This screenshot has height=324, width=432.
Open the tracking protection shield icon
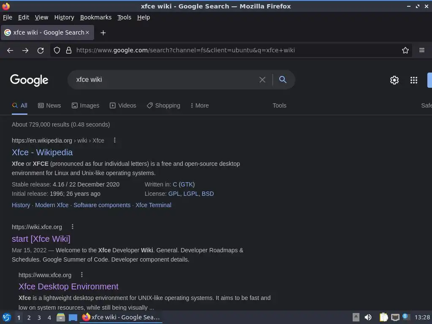[57, 50]
